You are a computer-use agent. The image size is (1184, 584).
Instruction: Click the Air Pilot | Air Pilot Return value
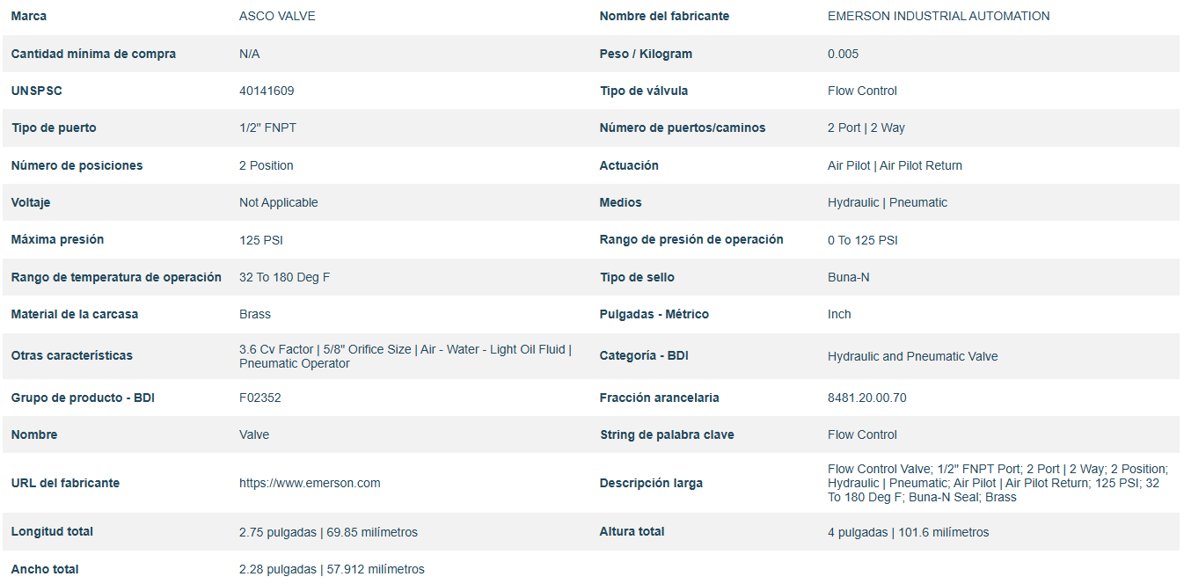(895, 165)
